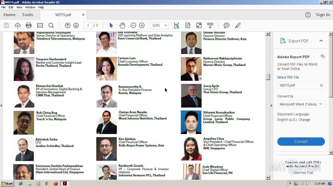Screen dimensions: 333x187
Task: Go to next page arrow
Action: [x=76, y=25]
